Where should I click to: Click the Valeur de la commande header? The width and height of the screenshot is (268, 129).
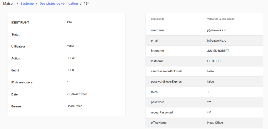coord(221,19)
